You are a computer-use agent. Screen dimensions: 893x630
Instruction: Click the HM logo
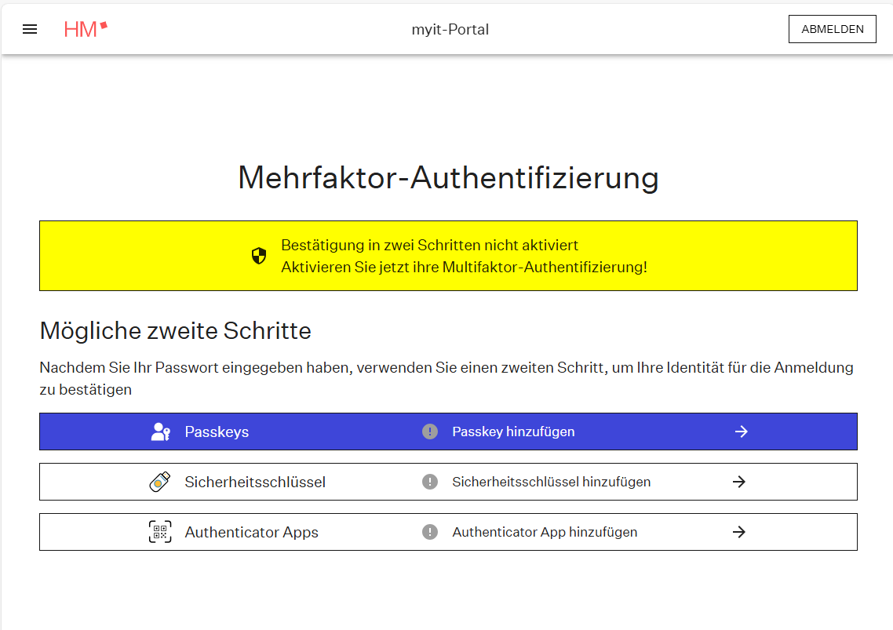(x=86, y=30)
